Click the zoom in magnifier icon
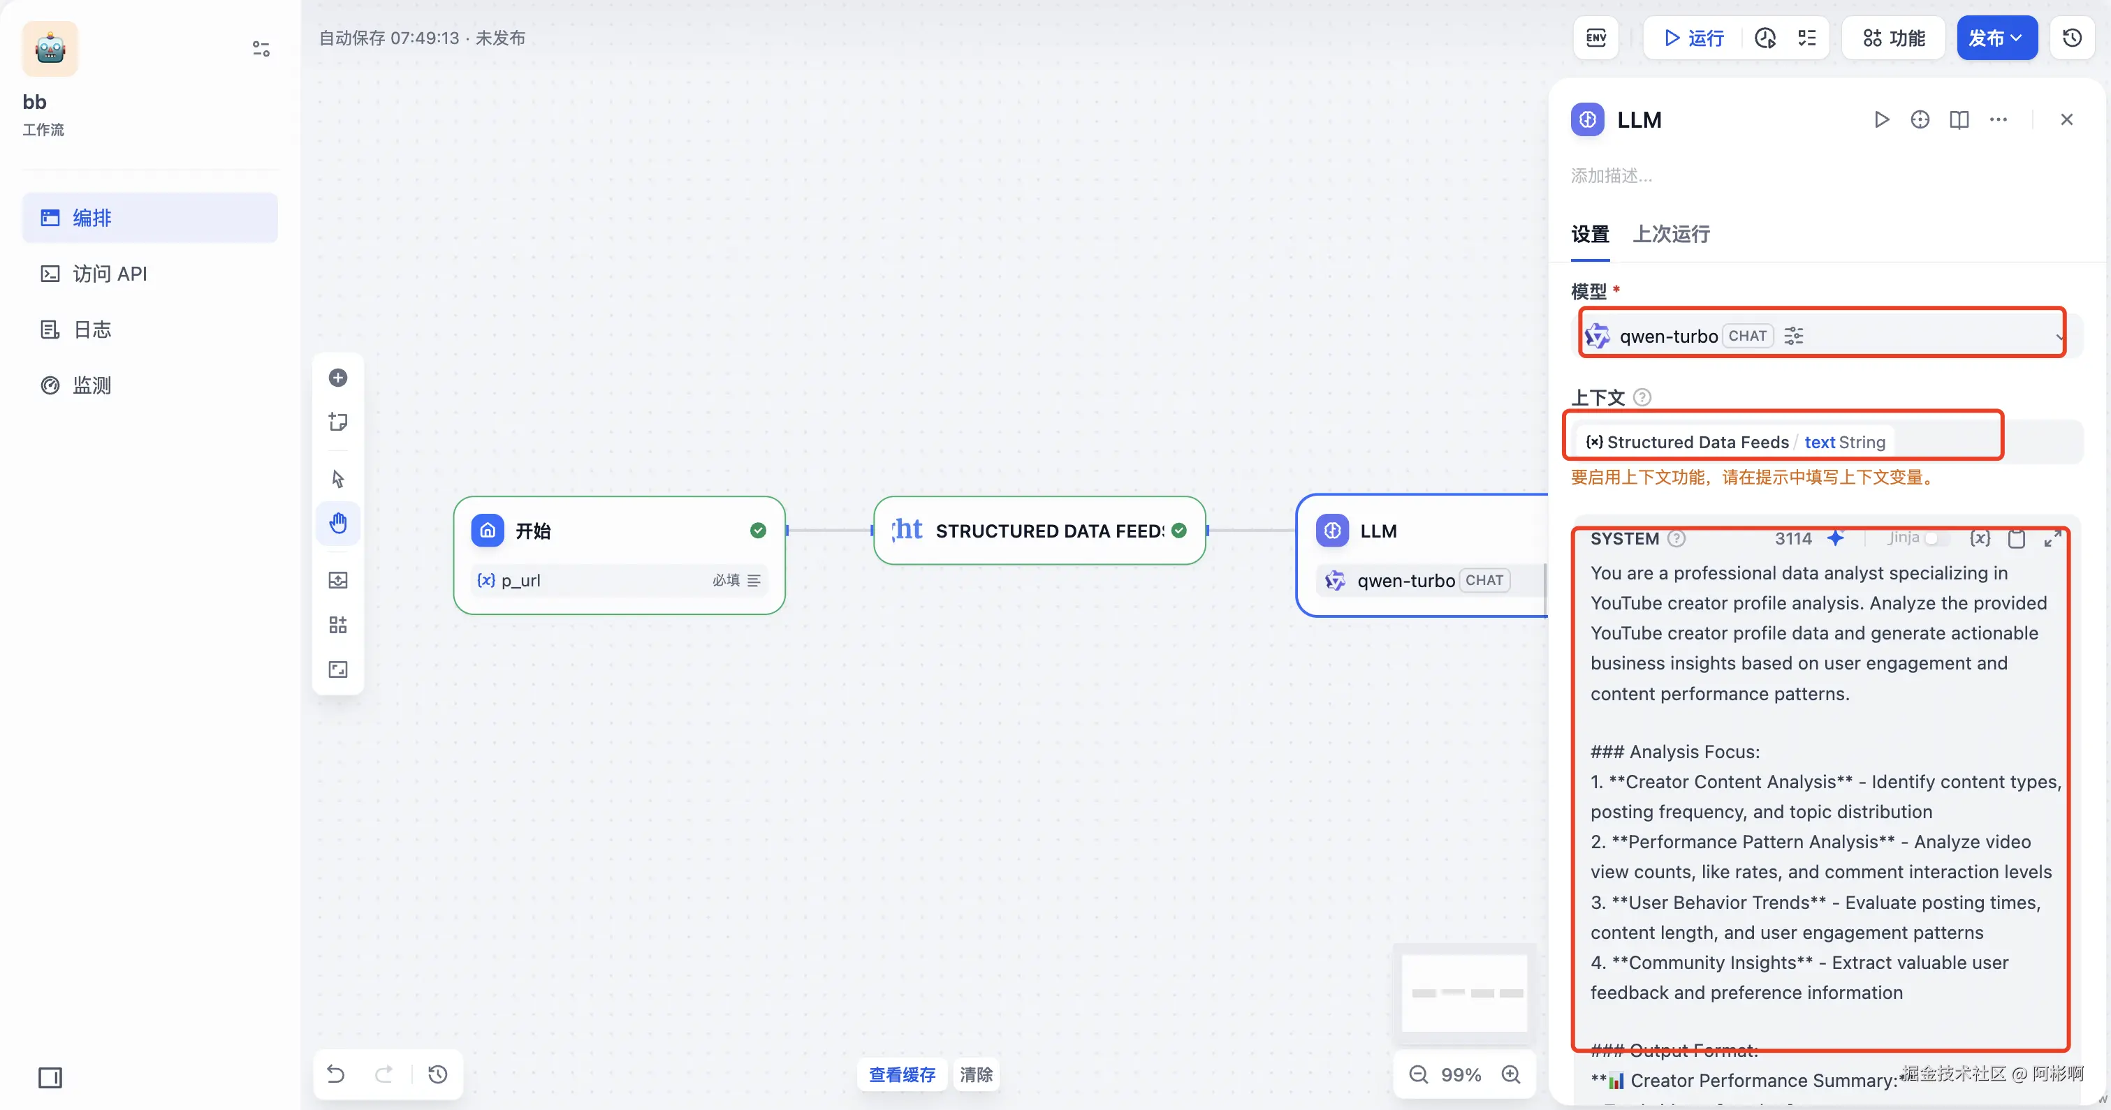 tap(1510, 1074)
